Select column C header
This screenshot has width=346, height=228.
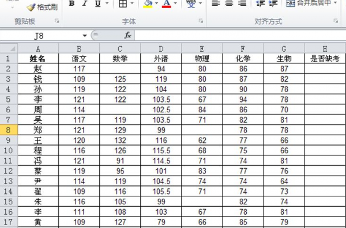point(120,48)
